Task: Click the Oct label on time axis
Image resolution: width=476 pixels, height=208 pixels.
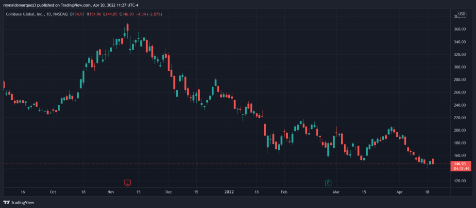Action: [x=53, y=192]
